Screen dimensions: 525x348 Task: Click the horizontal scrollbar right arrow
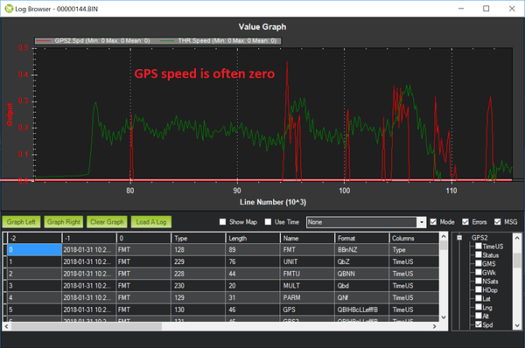435,326
